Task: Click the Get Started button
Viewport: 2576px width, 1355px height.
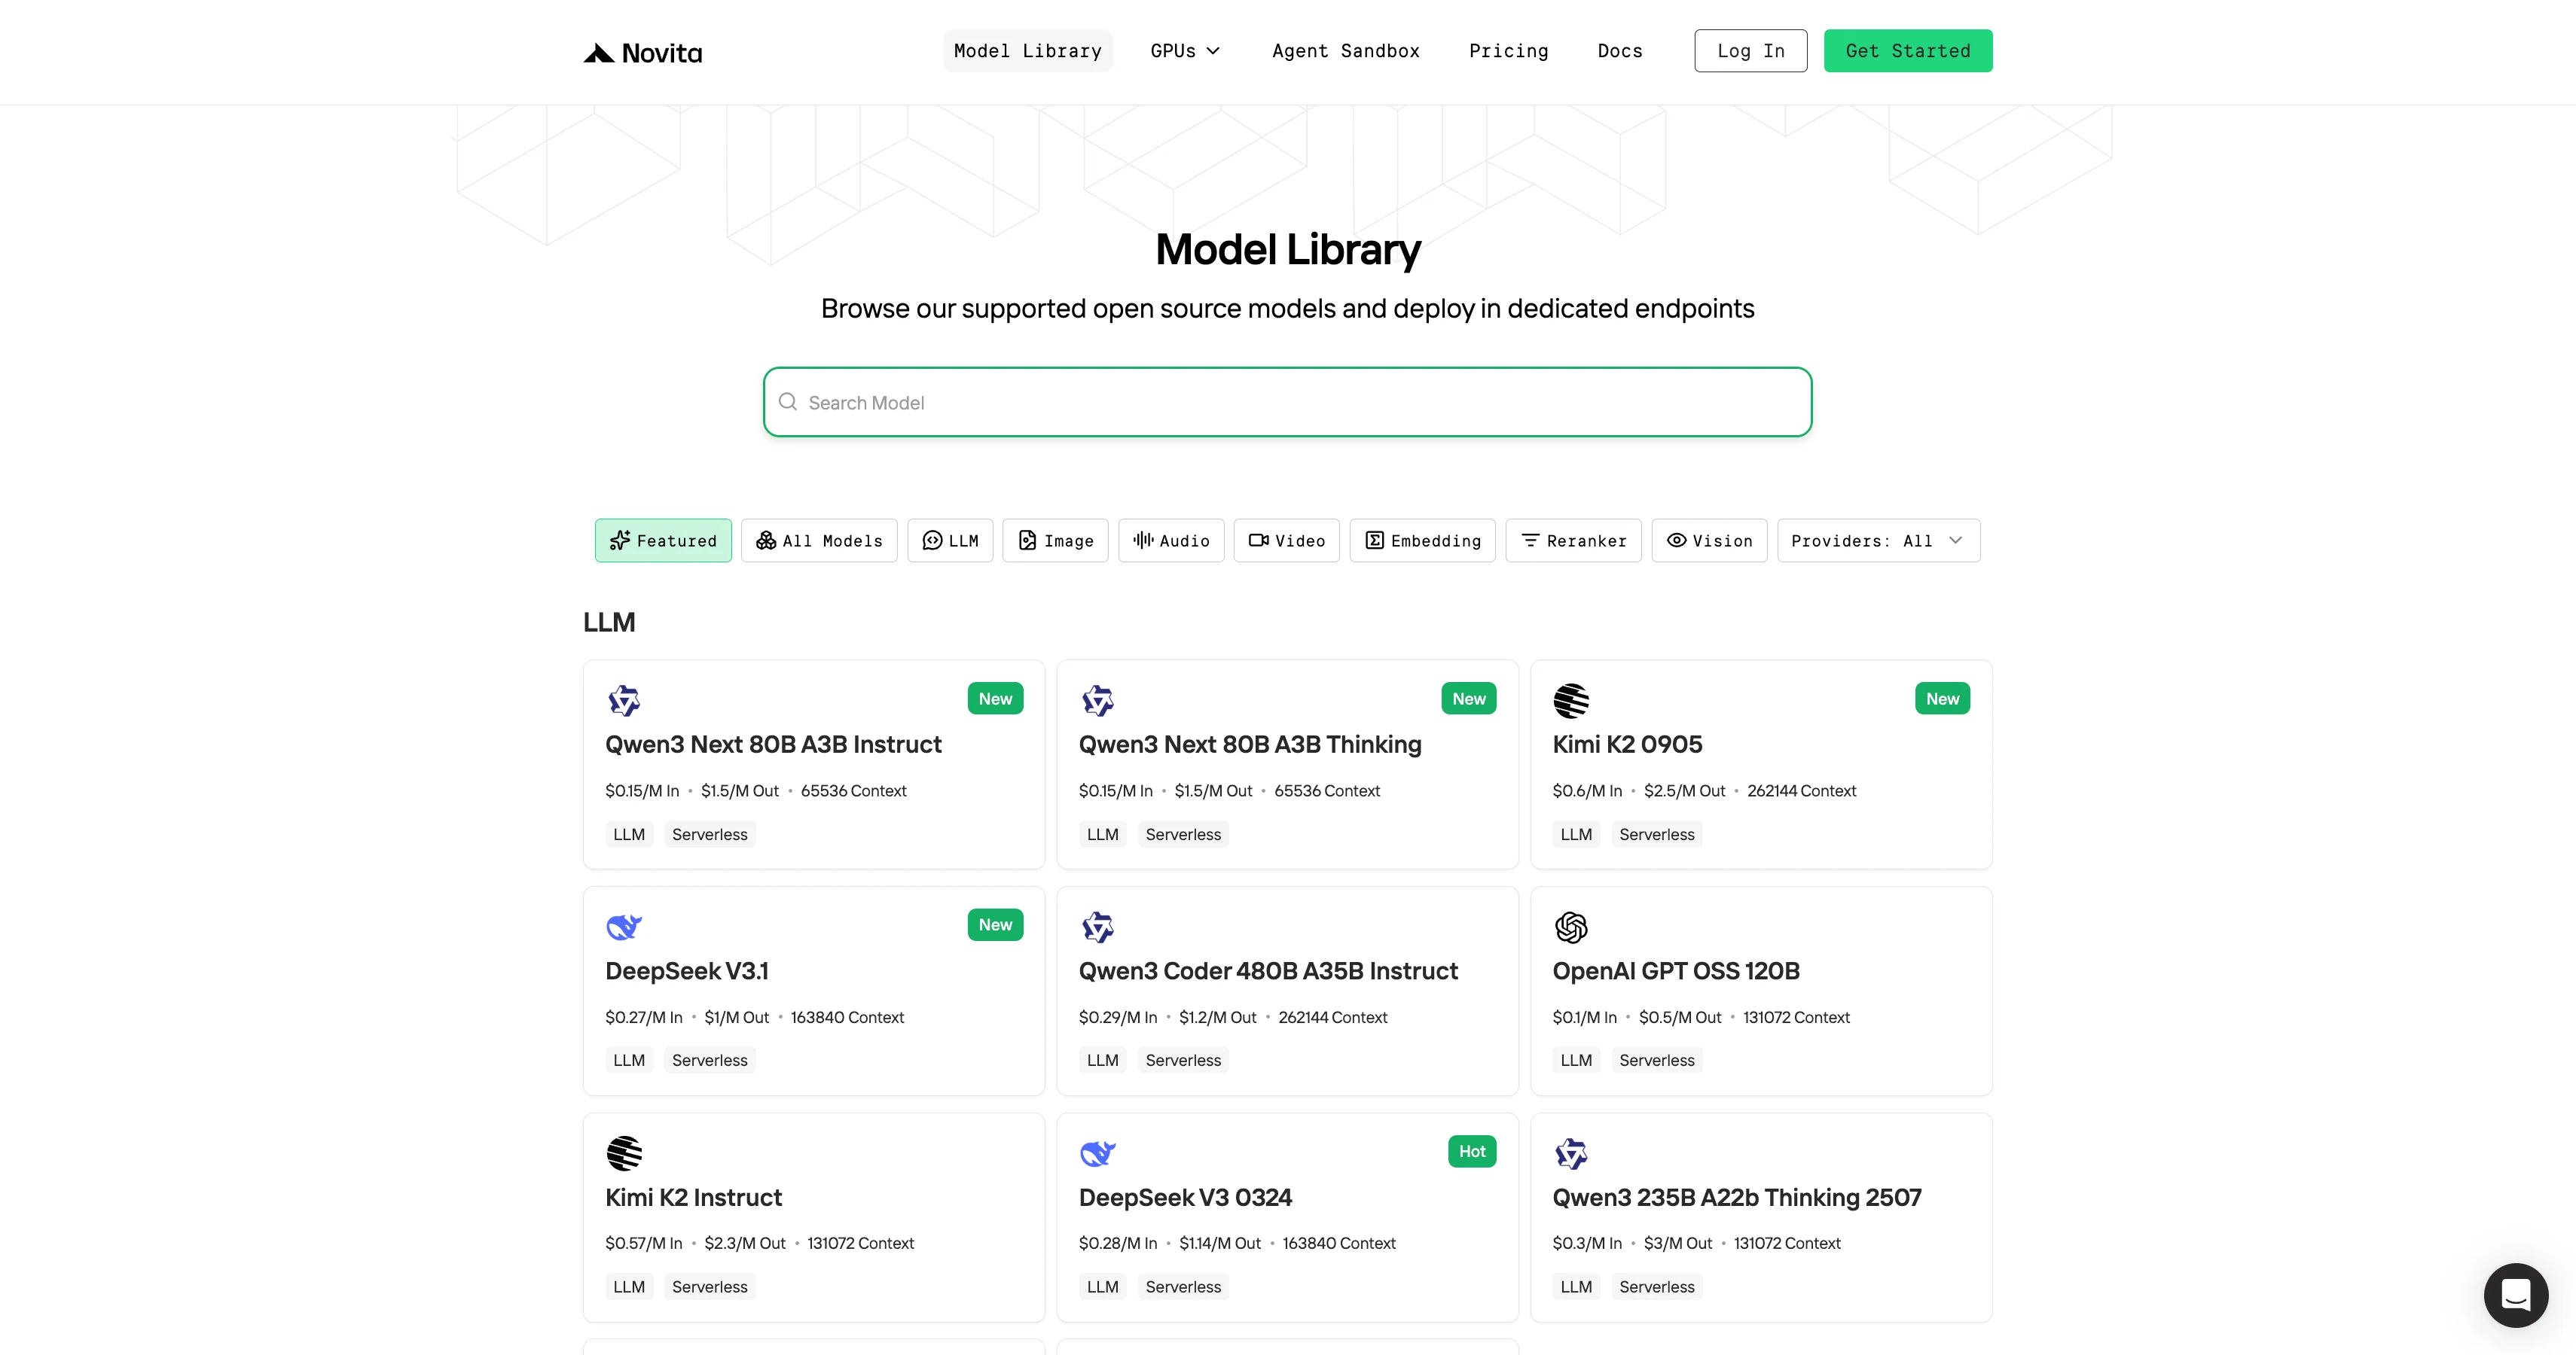Action: (1908, 51)
